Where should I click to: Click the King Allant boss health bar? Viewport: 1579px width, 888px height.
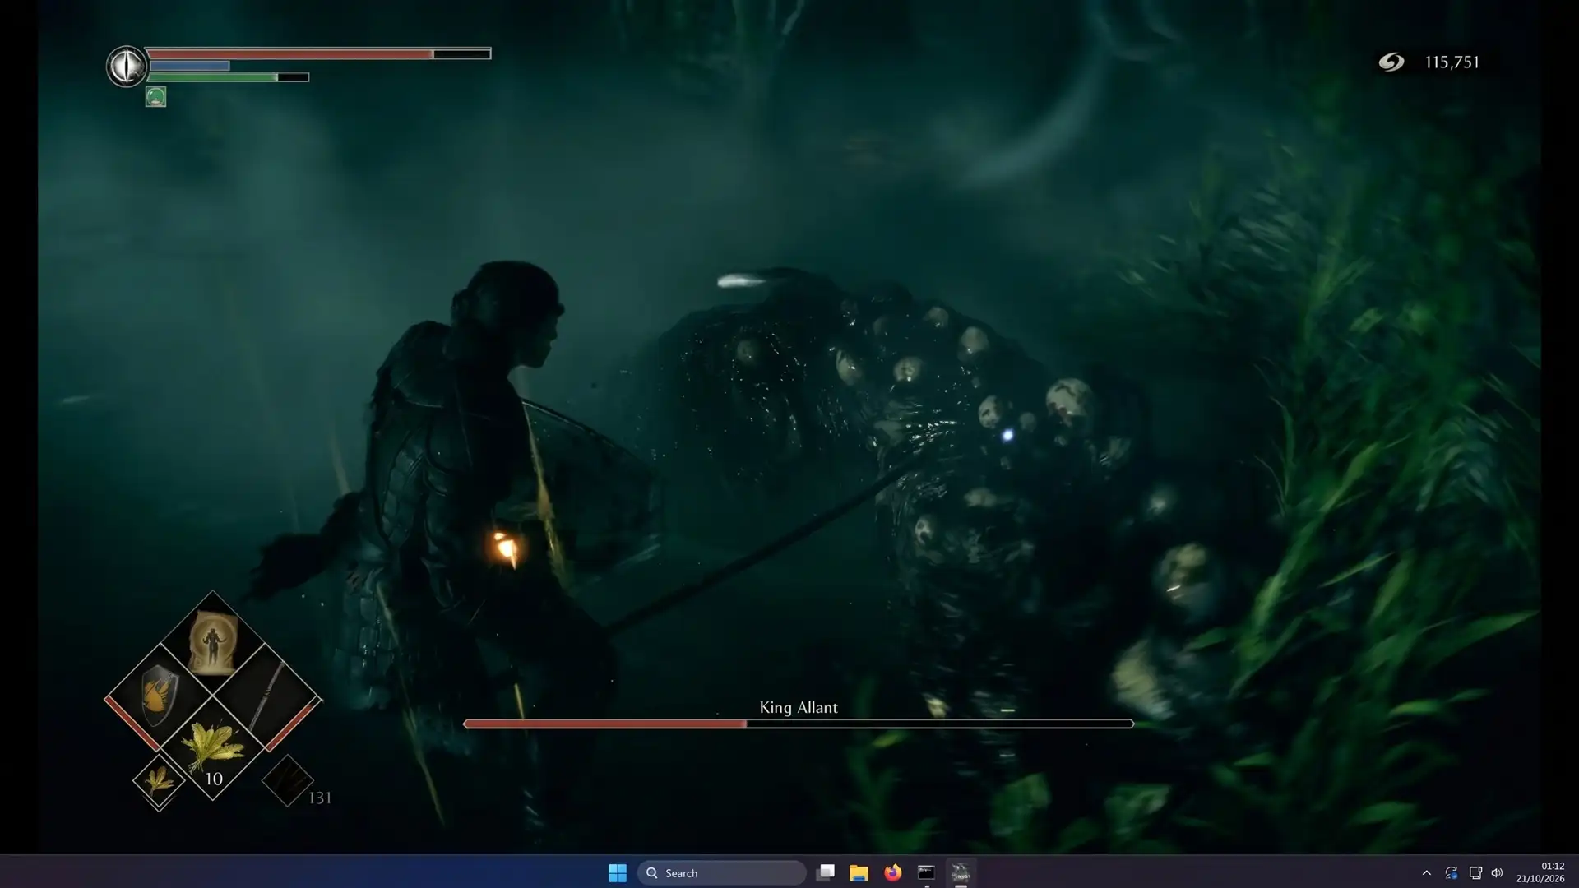point(798,724)
